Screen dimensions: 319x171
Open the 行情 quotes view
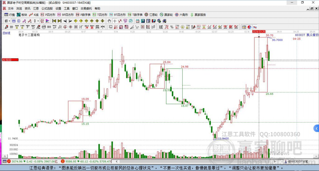click(10, 15)
